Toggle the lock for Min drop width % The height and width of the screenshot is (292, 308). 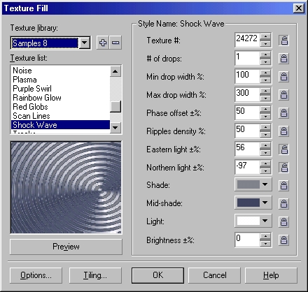click(283, 77)
